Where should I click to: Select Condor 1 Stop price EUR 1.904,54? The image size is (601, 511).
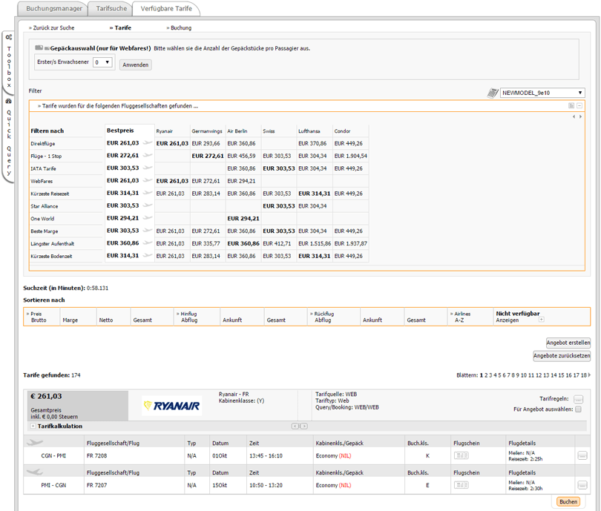(x=351, y=156)
